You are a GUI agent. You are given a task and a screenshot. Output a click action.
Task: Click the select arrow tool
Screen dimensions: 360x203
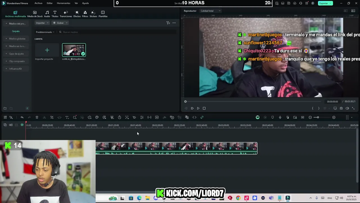[11, 117]
